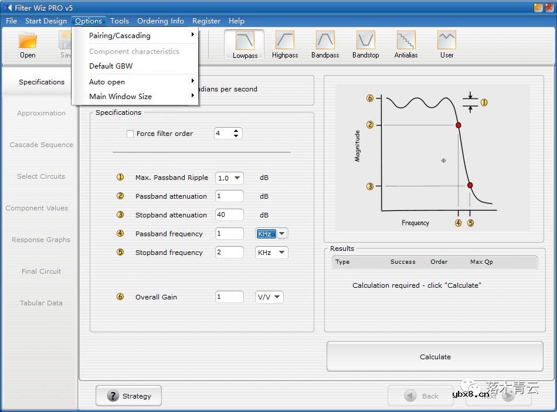
Task: Select the Antialias filter icon
Action: pyautogui.click(x=406, y=41)
